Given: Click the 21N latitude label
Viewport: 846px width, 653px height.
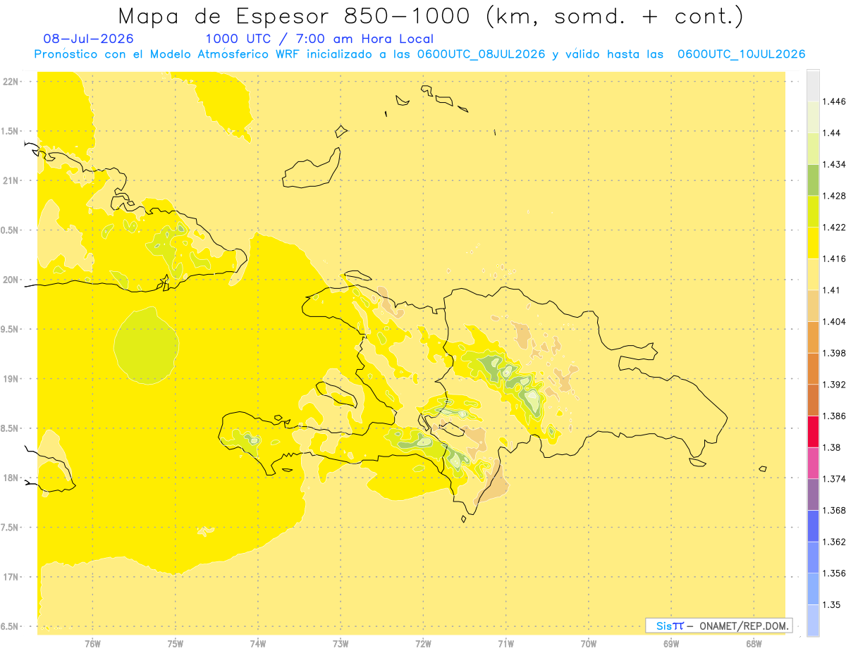Looking at the screenshot, I should tap(10, 181).
